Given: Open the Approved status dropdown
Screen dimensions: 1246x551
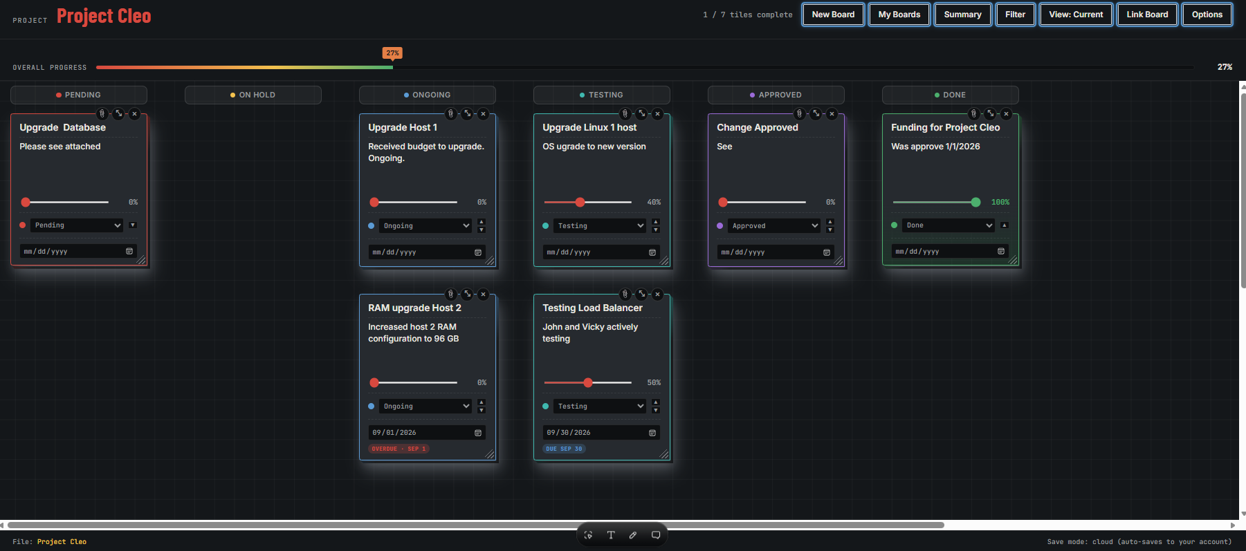Looking at the screenshot, I should [x=774, y=226].
